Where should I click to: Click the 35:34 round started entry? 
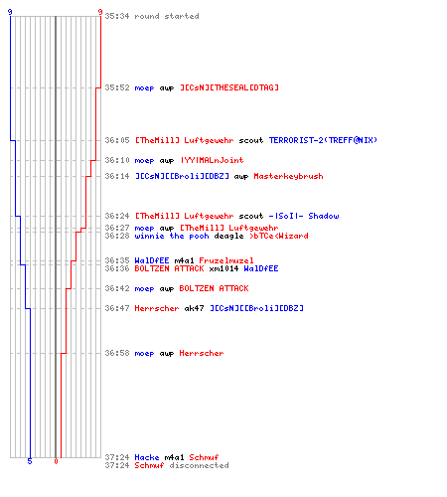pos(152,16)
